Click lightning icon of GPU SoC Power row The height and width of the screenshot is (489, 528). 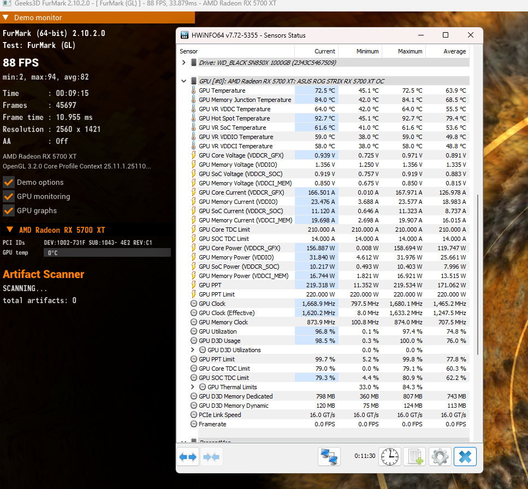[x=194, y=267]
